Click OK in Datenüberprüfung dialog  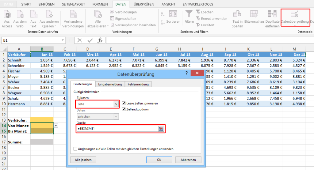point(159,160)
